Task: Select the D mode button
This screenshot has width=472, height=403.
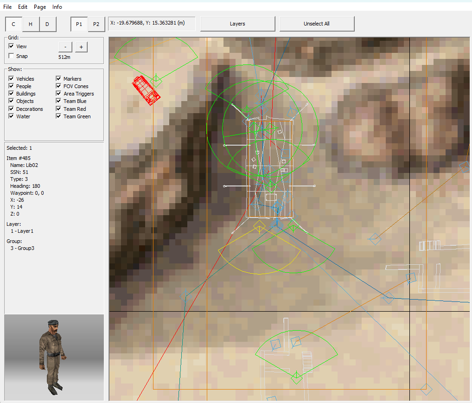Action: click(x=47, y=24)
